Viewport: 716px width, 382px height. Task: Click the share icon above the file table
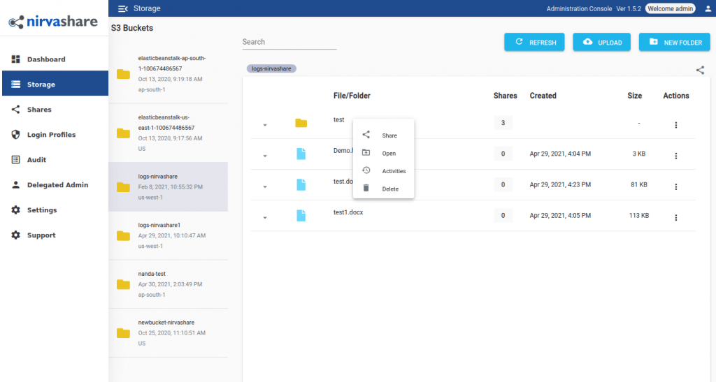point(700,70)
